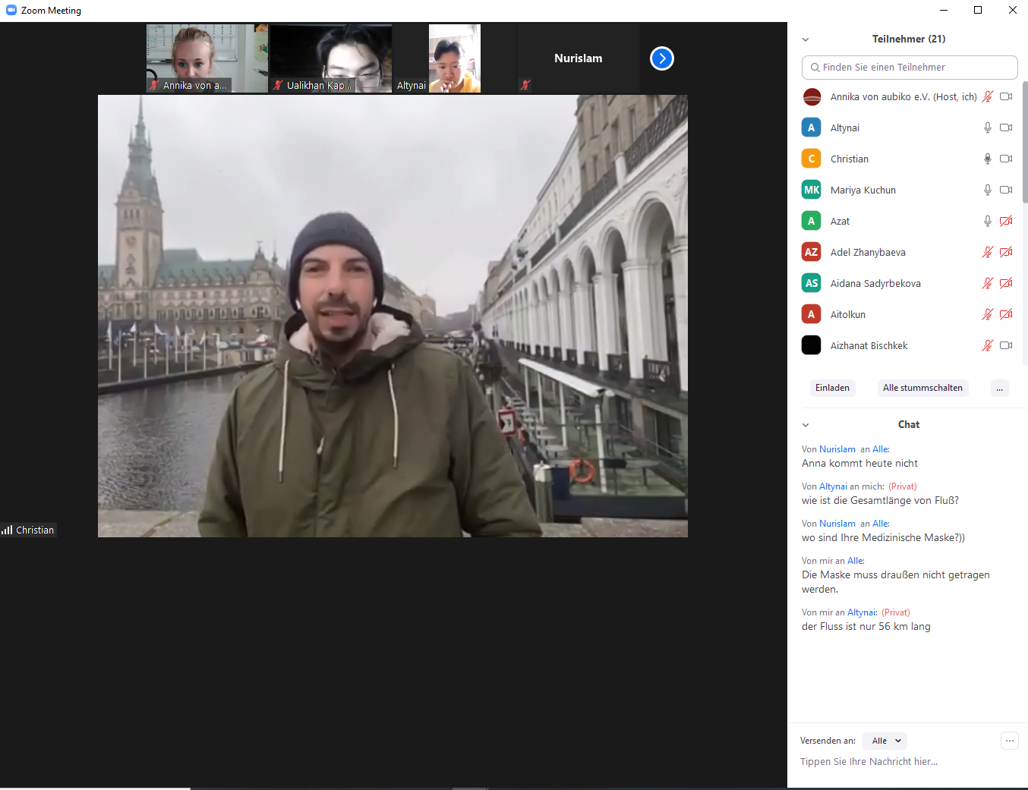Toggle Azat's disabled camera icon

pyautogui.click(x=1006, y=221)
